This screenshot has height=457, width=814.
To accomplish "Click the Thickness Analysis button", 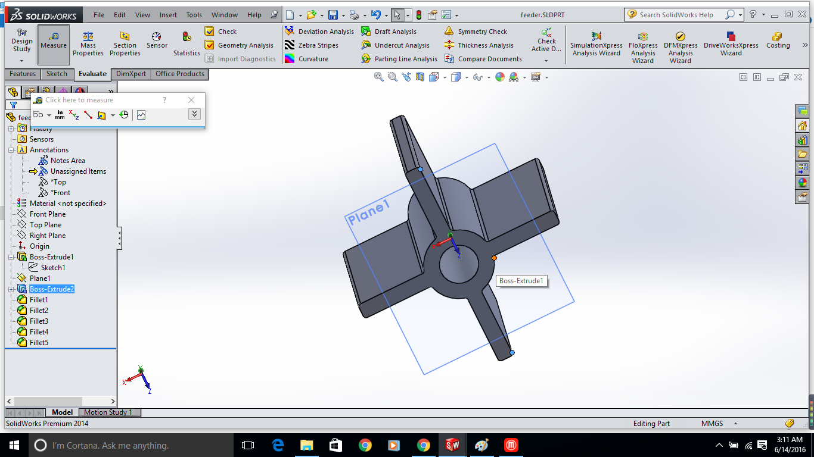I will coord(479,45).
